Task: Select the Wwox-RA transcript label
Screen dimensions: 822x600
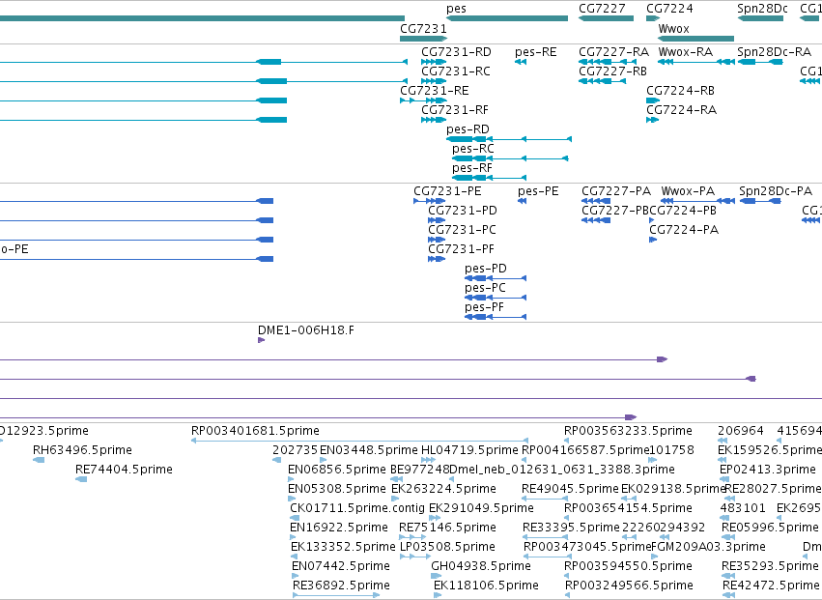Action: coord(686,52)
